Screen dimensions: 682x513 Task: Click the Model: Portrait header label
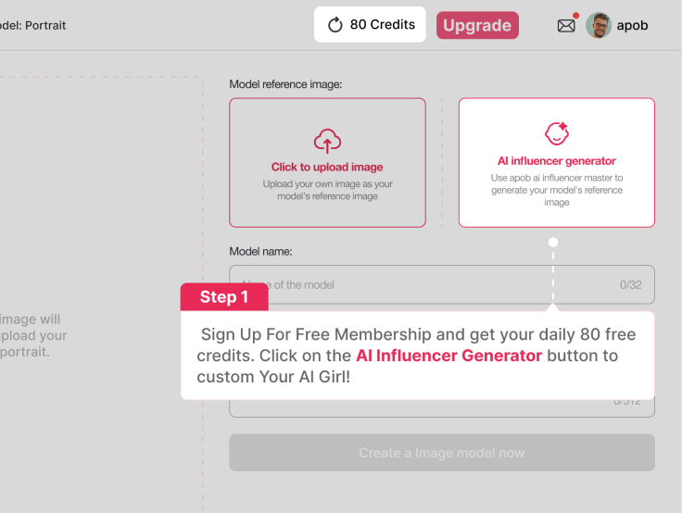[x=33, y=26]
